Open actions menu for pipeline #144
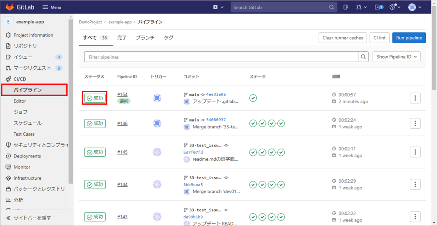 coord(415,184)
